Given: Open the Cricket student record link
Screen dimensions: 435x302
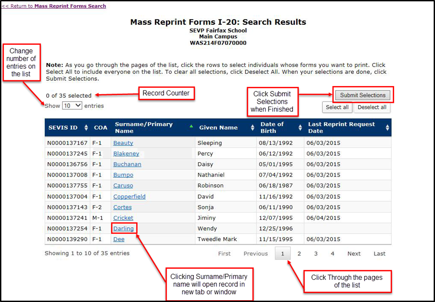Looking at the screenshot, I should (x=123, y=218).
